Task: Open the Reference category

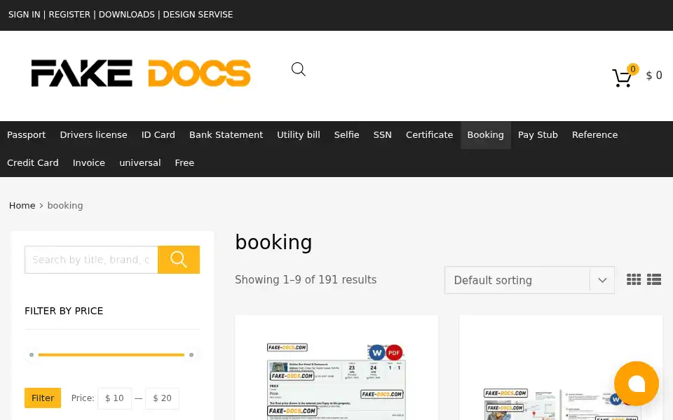Action: (x=595, y=134)
